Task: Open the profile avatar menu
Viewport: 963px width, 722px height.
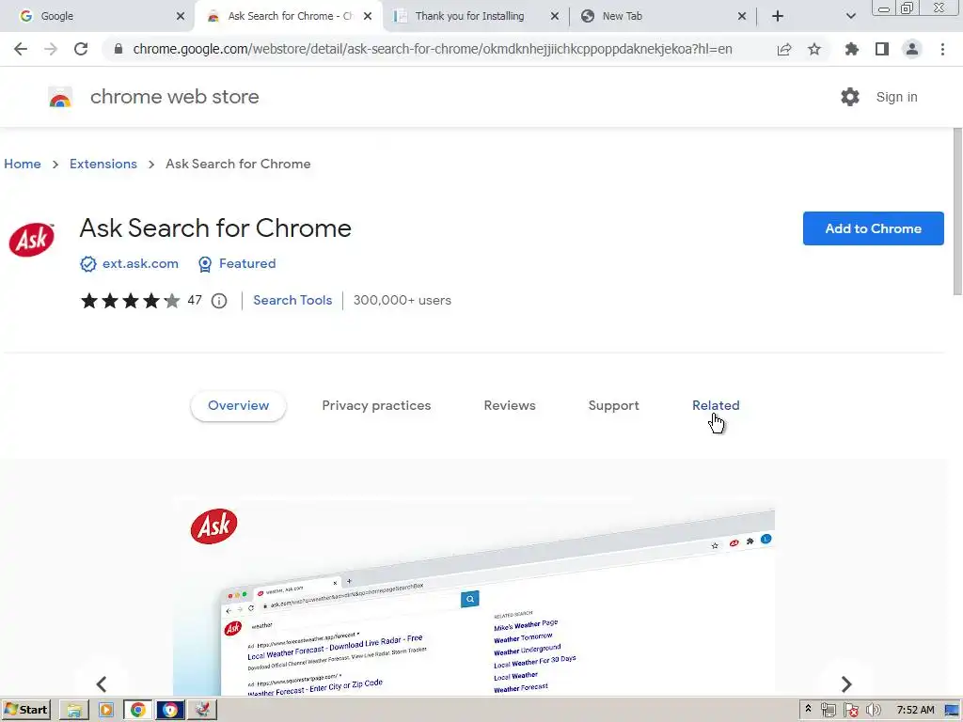Action: 912,49
